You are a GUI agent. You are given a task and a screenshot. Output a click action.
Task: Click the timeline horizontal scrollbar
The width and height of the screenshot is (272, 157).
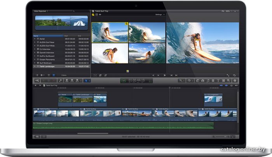(x=93, y=134)
